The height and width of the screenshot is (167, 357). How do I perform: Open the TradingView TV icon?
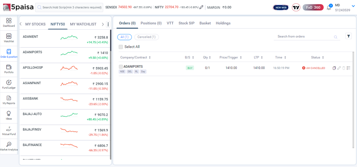pyautogui.click(x=296, y=8)
